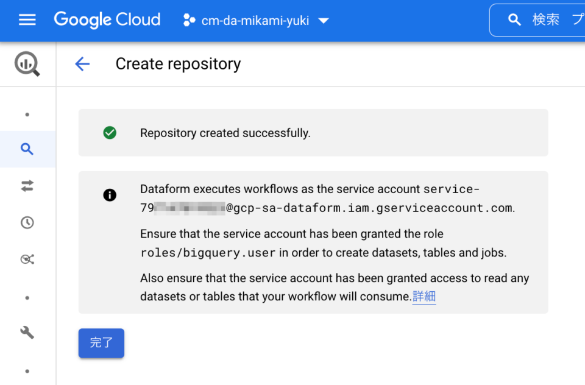Click the topmost dot separator in sidebar

pos(27,115)
